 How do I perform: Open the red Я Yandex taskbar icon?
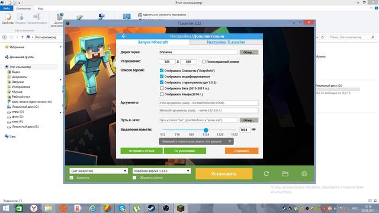[78, 208]
